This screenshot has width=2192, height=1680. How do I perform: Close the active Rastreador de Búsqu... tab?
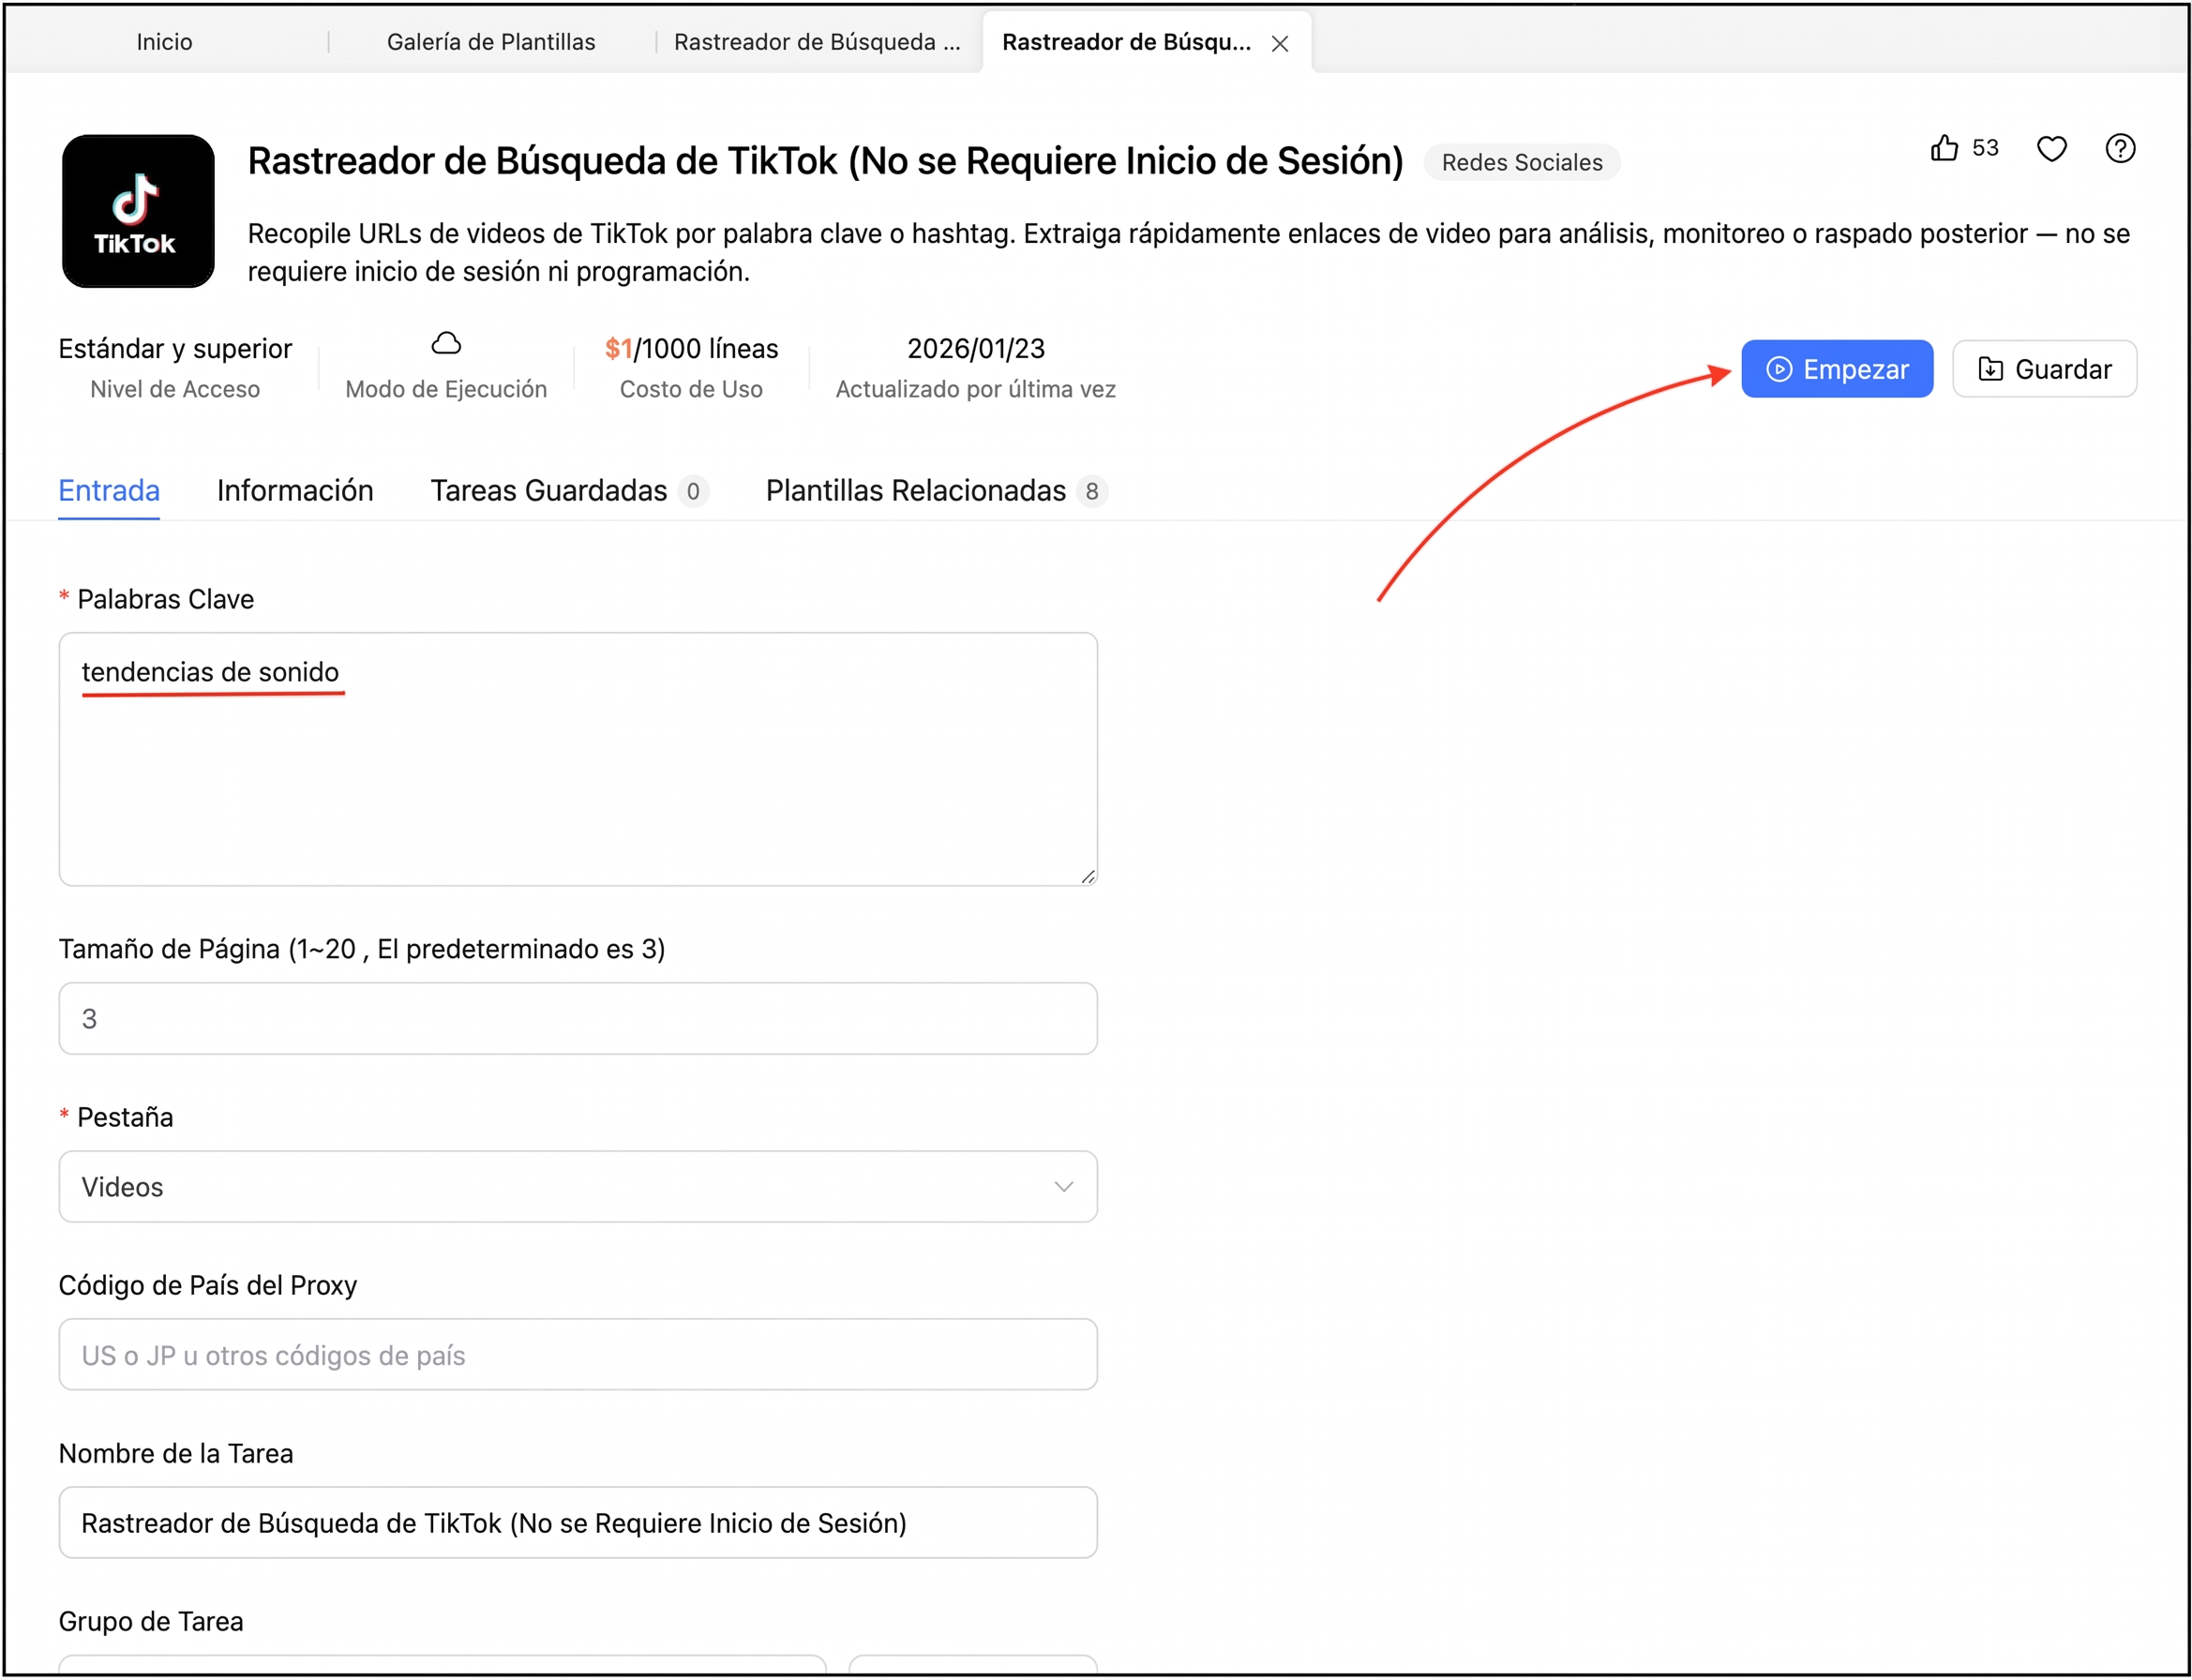click(1279, 43)
